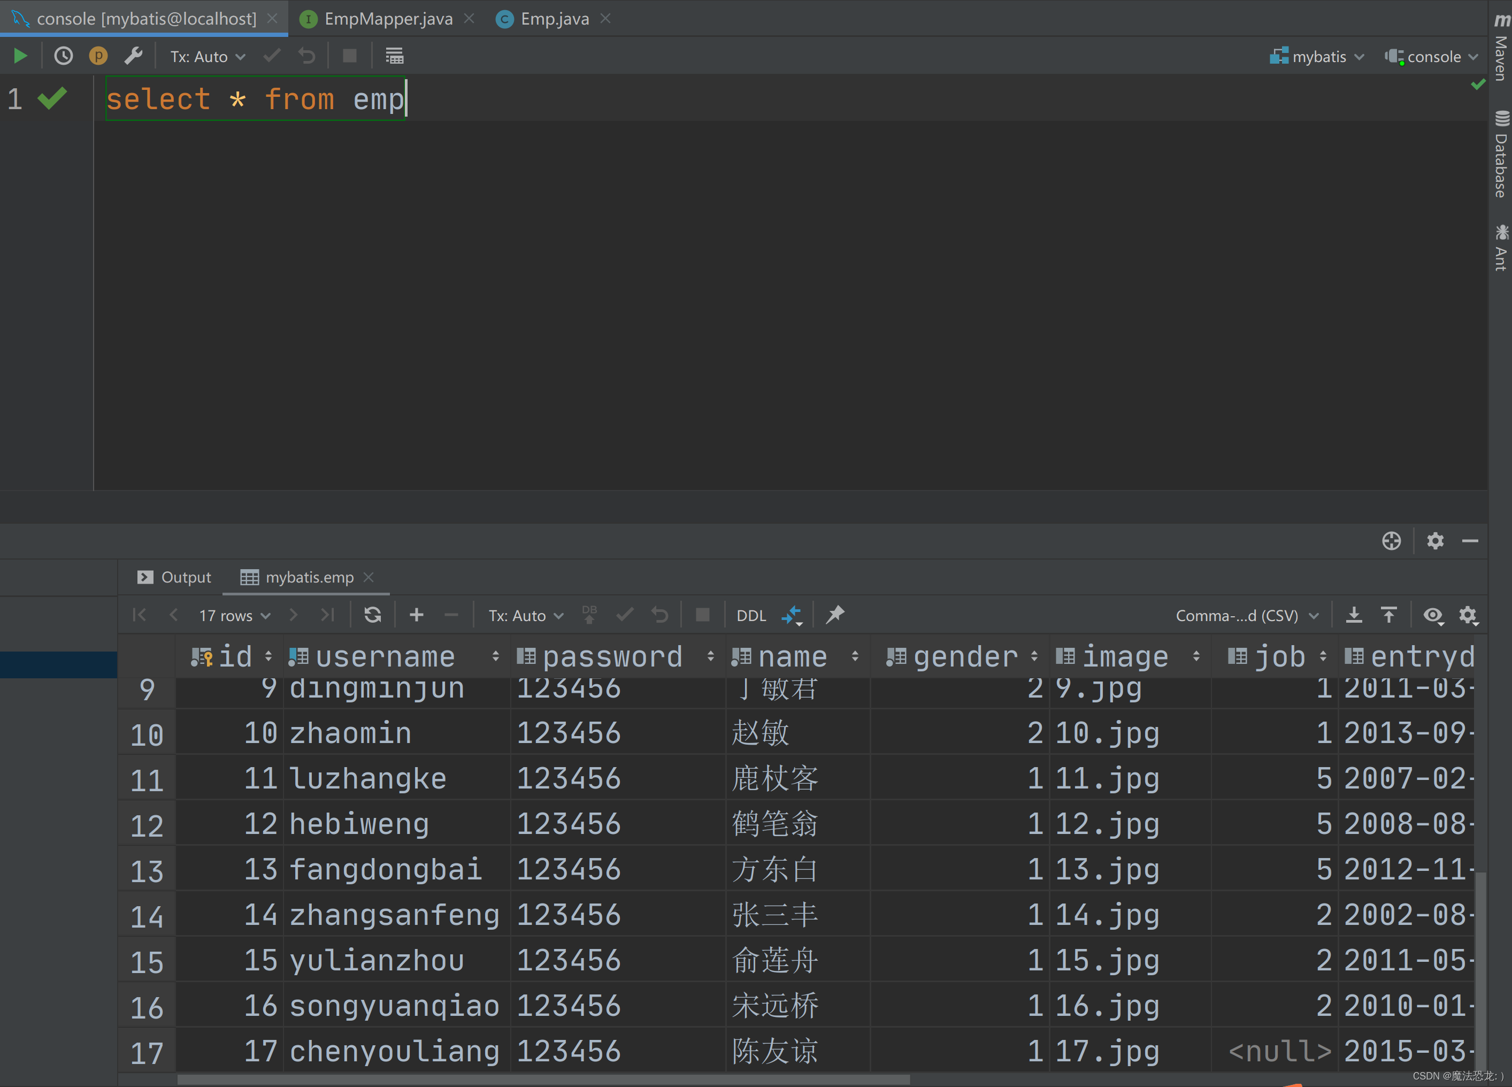
Task: Add a new row with plus icon
Action: (x=417, y=615)
